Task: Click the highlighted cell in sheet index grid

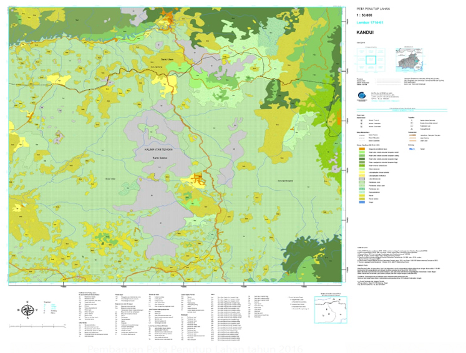Action: click(x=371, y=60)
